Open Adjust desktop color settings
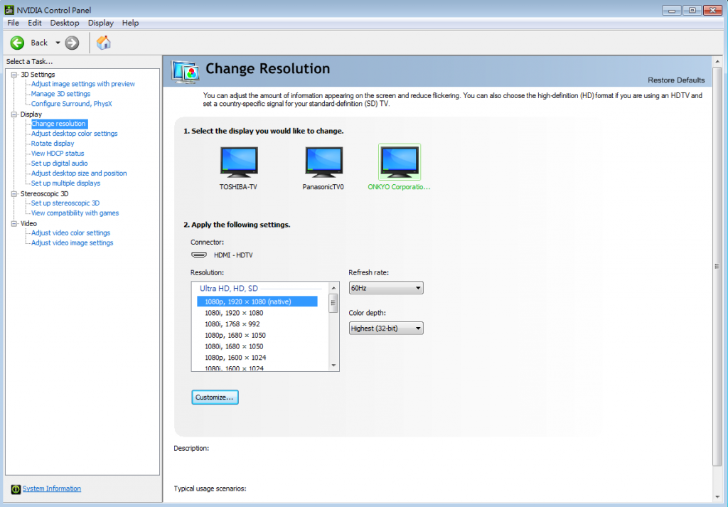This screenshot has height=507, width=728. tap(74, 134)
